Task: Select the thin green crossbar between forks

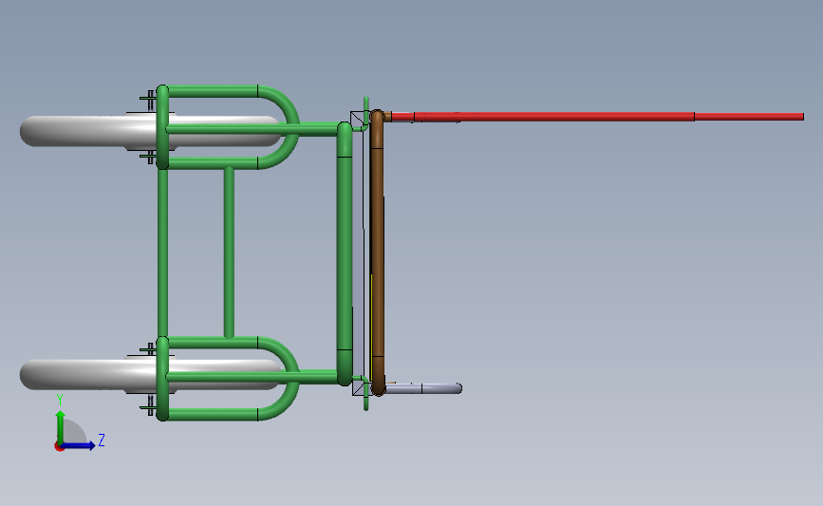Action: (229, 253)
